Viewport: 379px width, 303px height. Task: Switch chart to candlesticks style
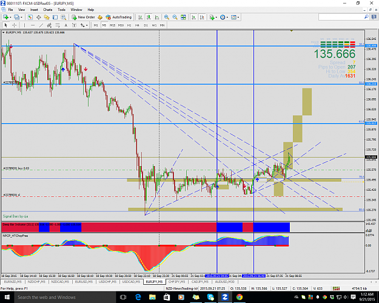point(149,17)
